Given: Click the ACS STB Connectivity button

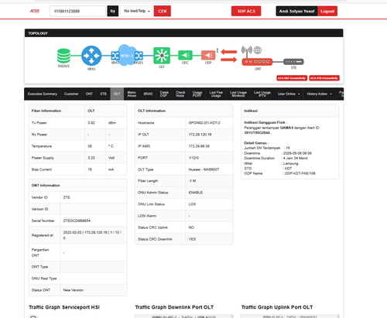Looking at the screenshot, I should [x=324, y=78].
